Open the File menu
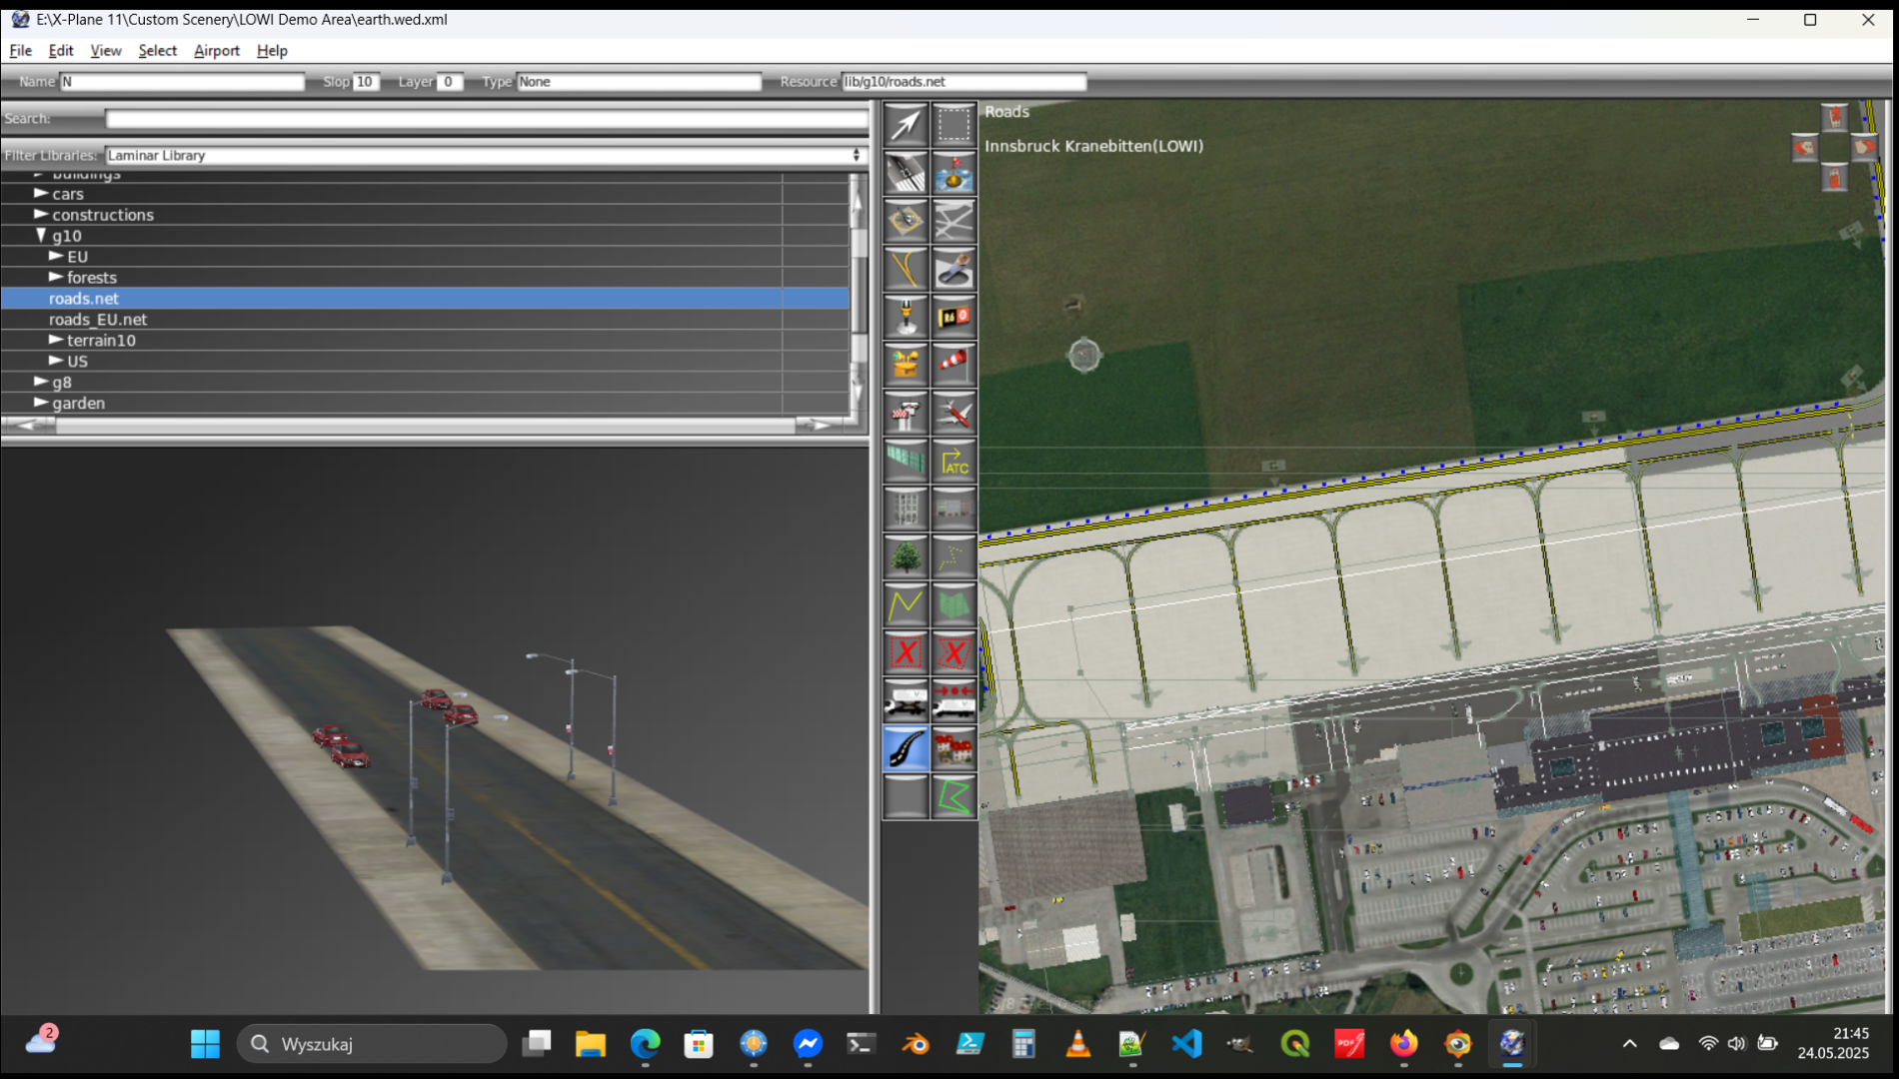The height and width of the screenshot is (1079, 1899). pyautogui.click(x=20, y=50)
